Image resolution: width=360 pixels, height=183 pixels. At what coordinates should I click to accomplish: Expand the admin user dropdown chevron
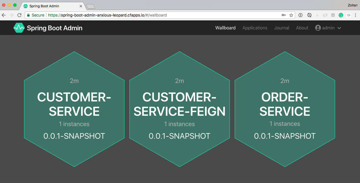pyautogui.click(x=339, y=28)
